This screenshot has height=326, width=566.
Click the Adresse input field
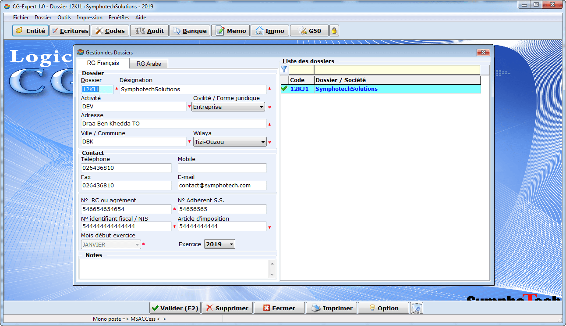click(173, 124)
